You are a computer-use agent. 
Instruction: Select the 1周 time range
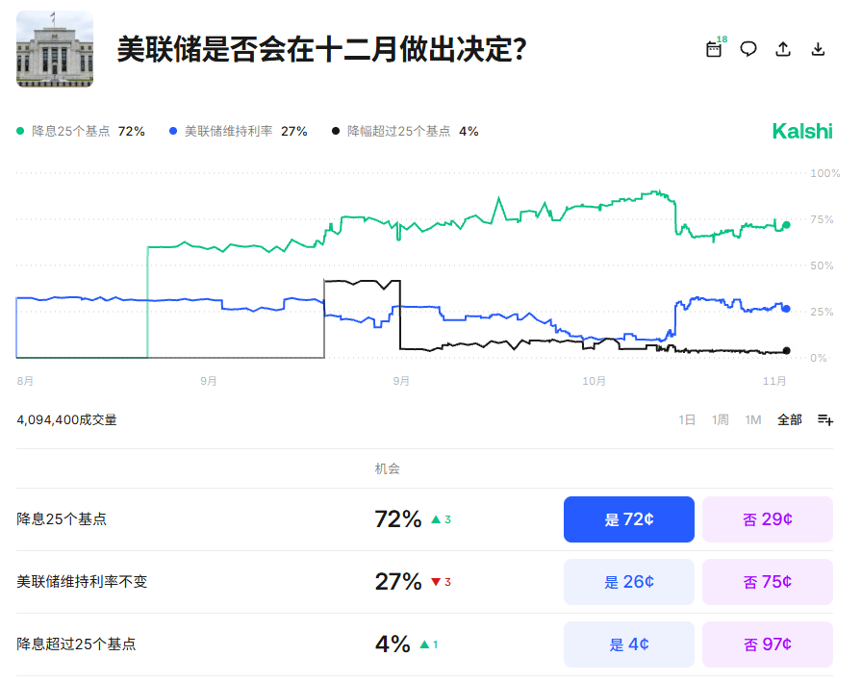tap(720, 419)
